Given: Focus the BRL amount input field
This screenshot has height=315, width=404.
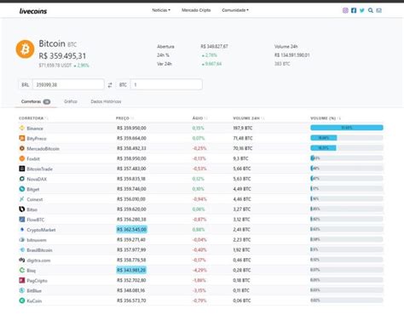Looking at the screenshot, I should click(x=68, y=85).
